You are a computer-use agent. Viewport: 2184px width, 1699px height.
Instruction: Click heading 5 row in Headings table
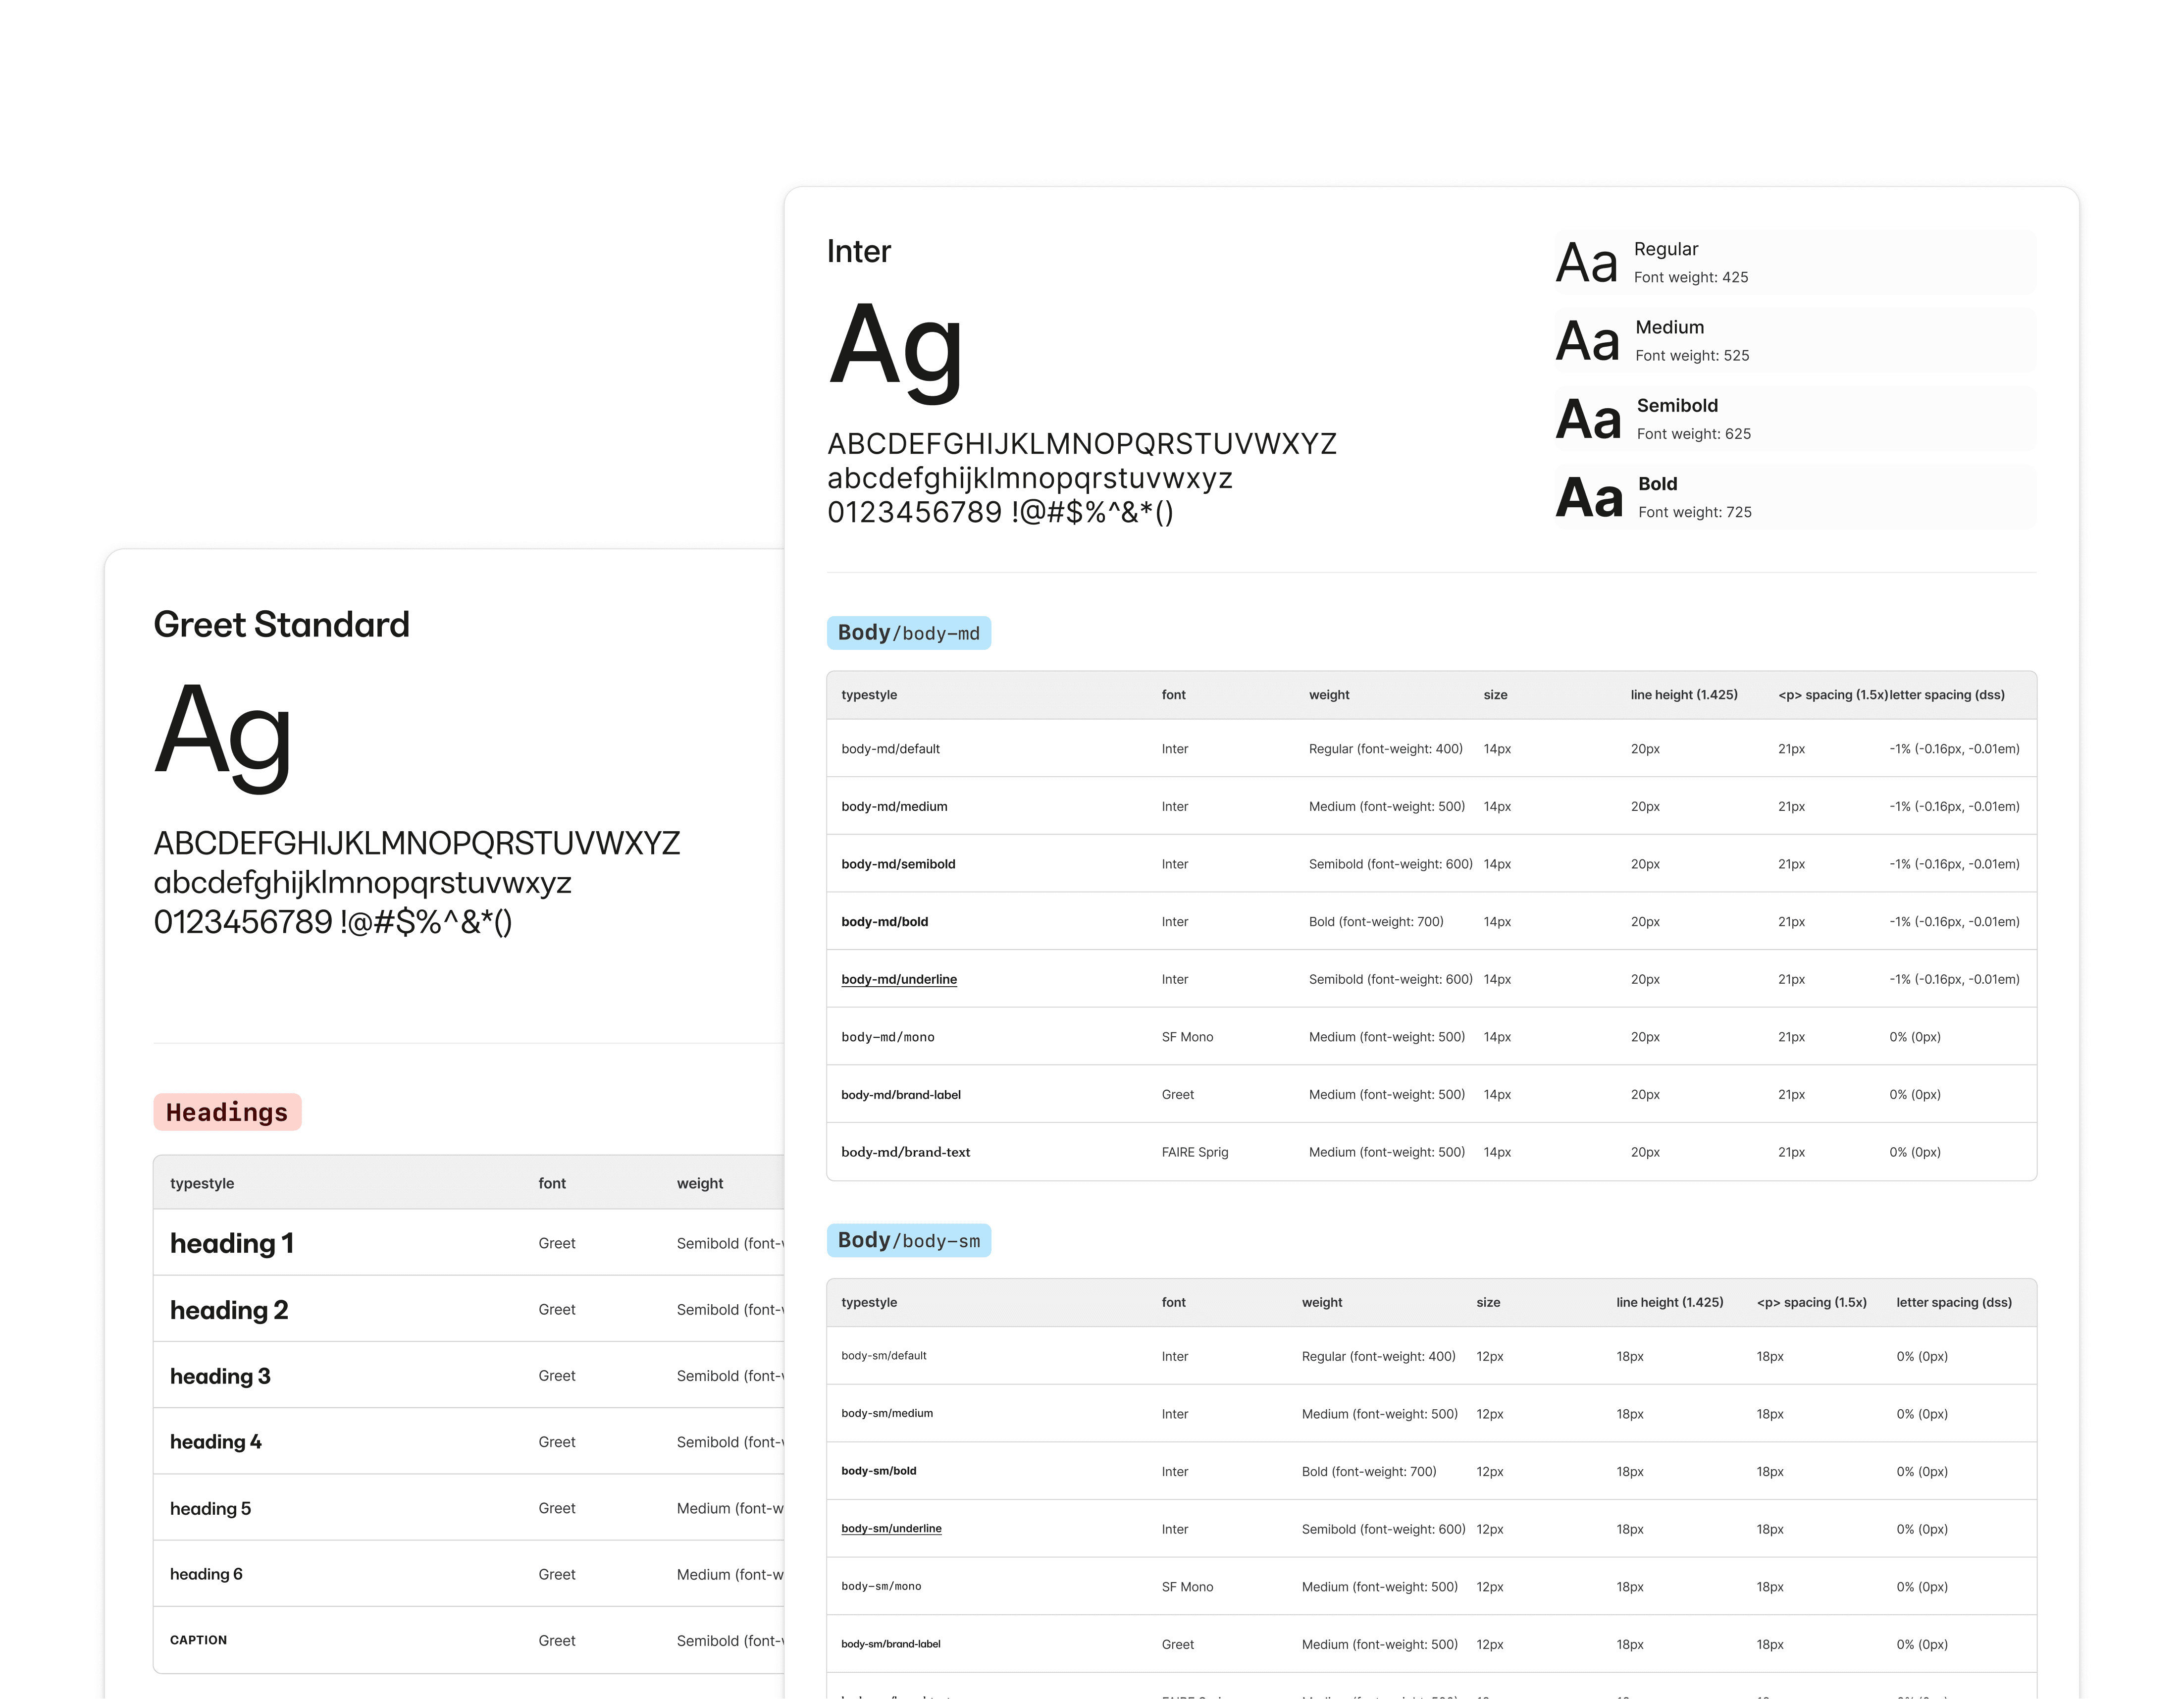[x=469, y=1508]
